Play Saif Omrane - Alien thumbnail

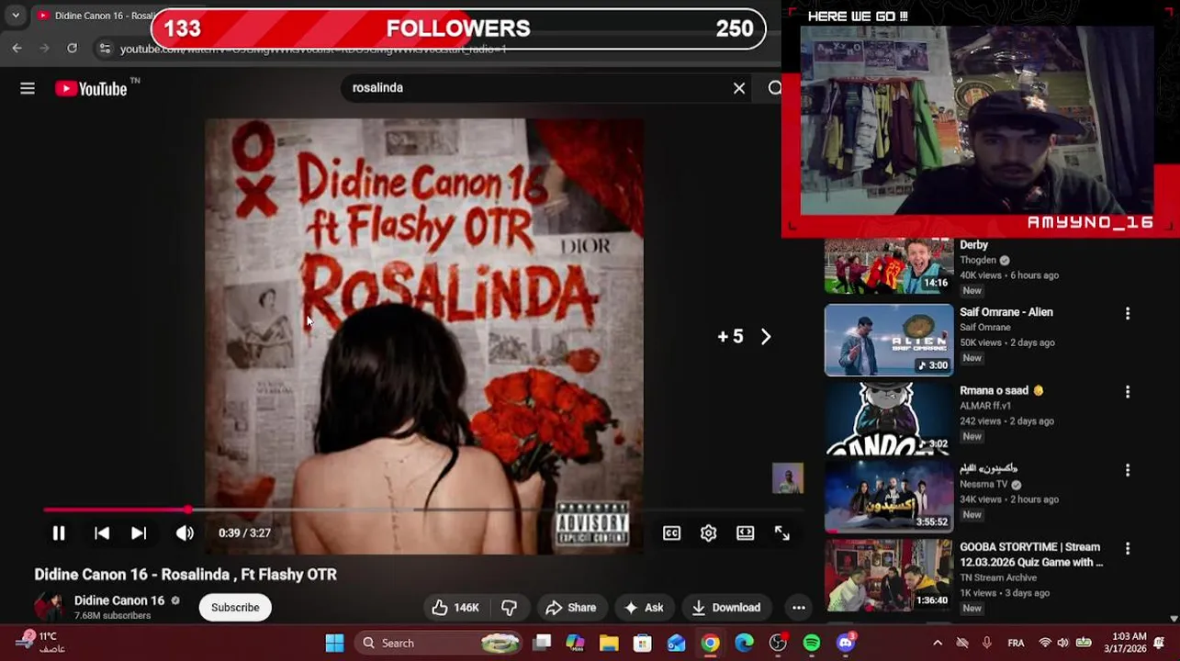(x=889, y=341)
